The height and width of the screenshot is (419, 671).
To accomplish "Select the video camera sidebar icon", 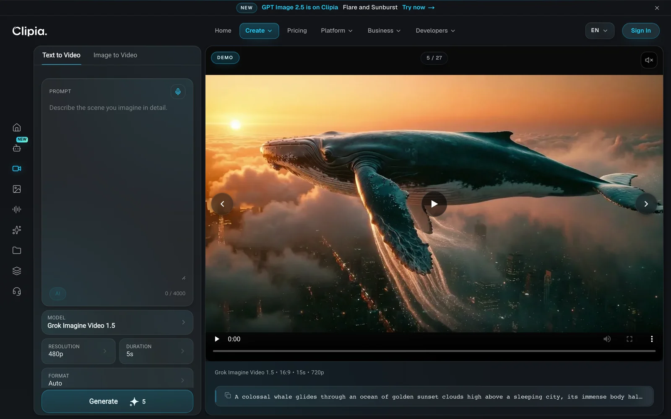I will tap(17, 168).
